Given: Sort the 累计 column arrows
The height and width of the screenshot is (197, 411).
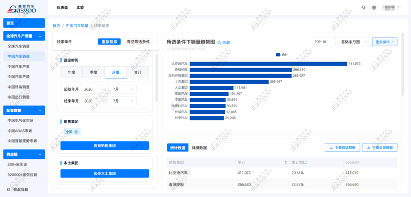Looking at the screenshot, I should [286, 162].
